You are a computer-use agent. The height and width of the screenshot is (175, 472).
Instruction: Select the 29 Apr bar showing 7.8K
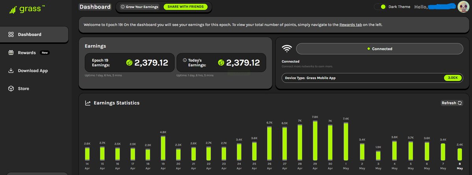(x=315, y=140)
